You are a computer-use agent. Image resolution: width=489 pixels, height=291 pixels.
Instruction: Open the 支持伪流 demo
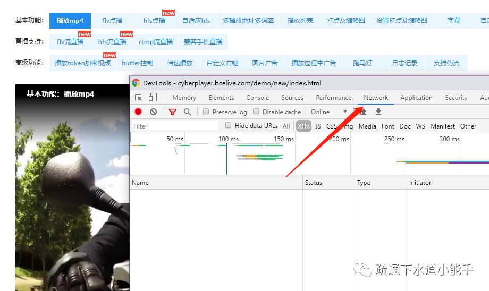click(446, 63)
